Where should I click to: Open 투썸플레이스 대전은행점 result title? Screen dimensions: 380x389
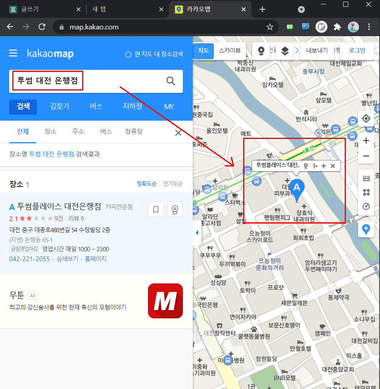[x=59, y=207]
